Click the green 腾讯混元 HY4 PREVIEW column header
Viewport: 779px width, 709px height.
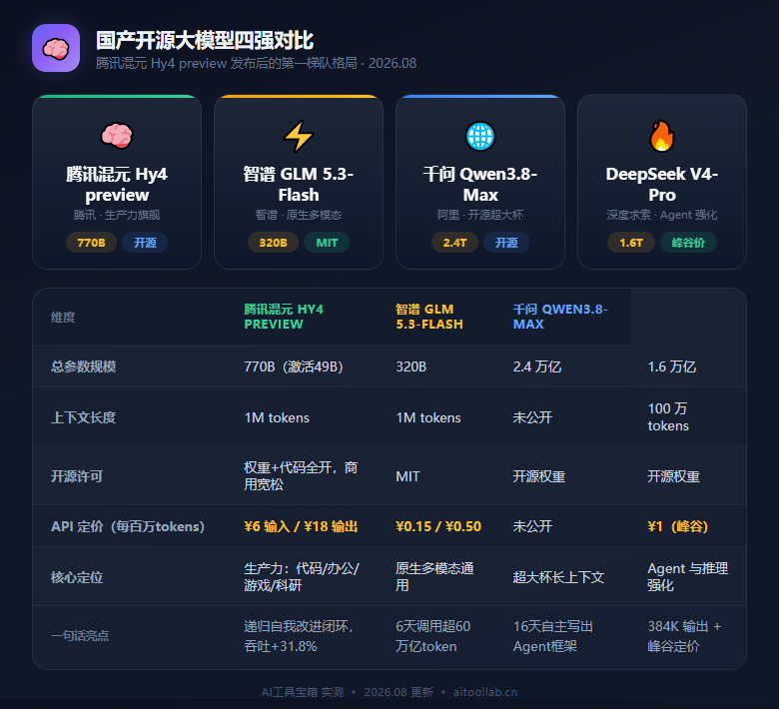284,317
